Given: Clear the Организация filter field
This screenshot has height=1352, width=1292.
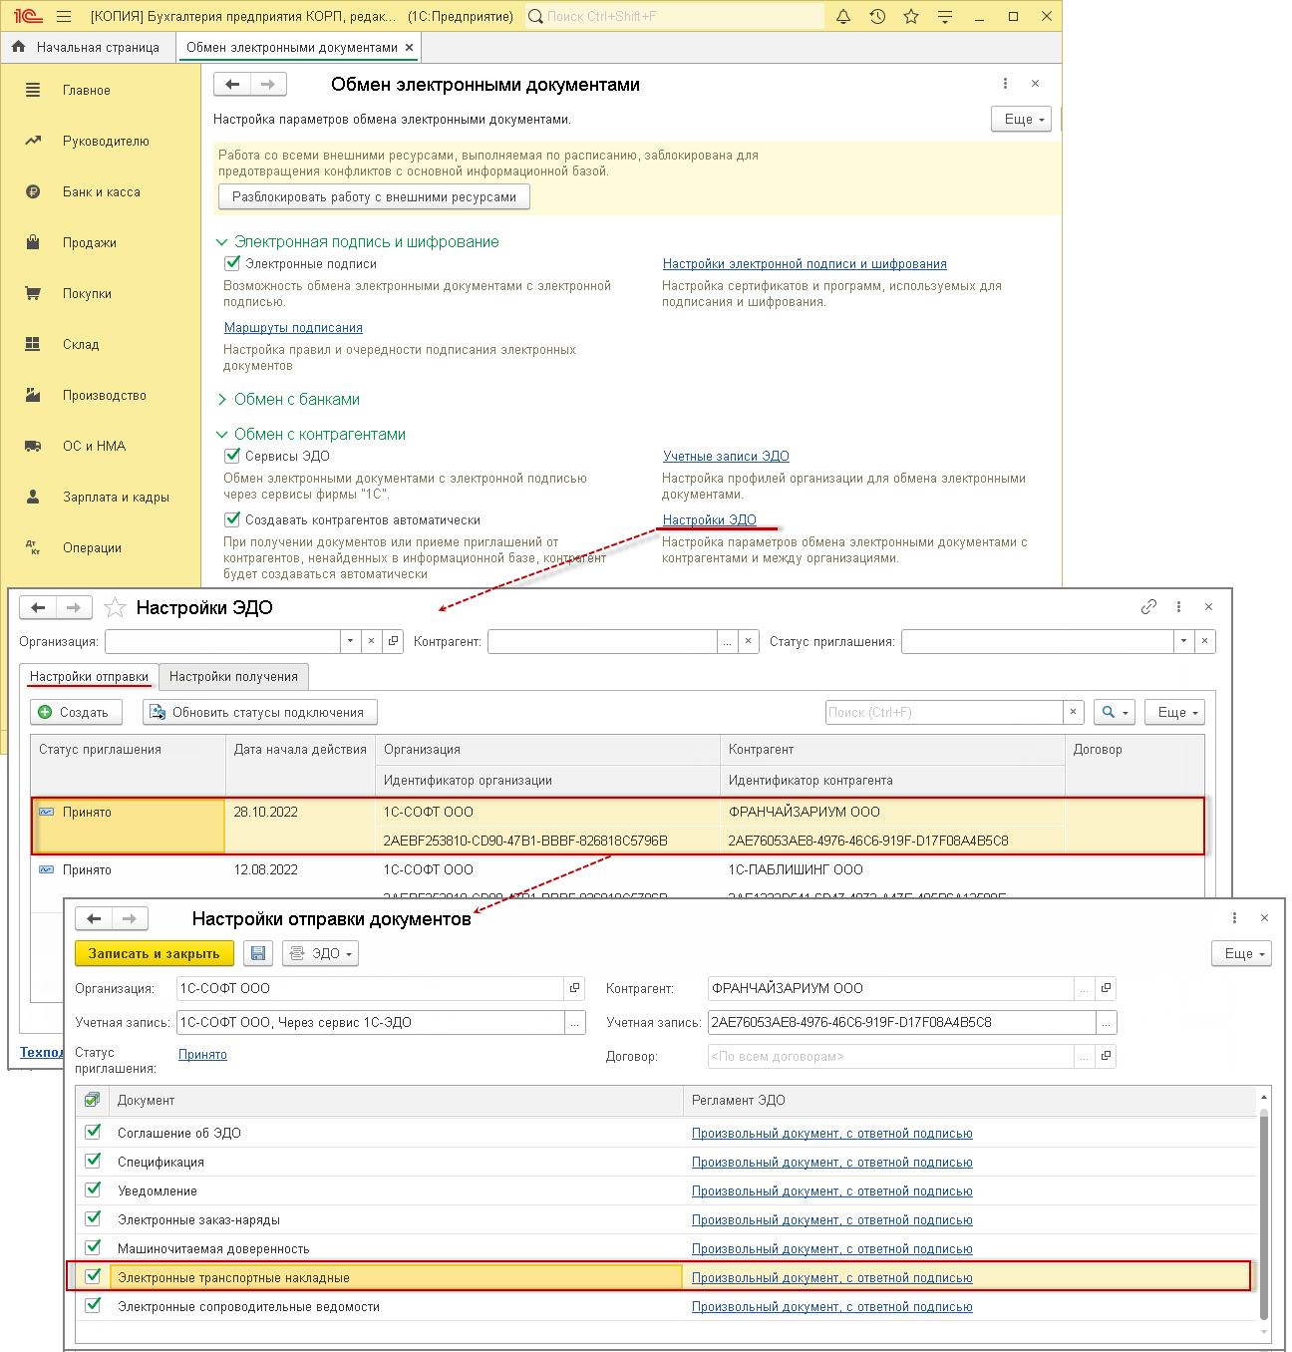Looking at the screenshot, I should (371, 641).
